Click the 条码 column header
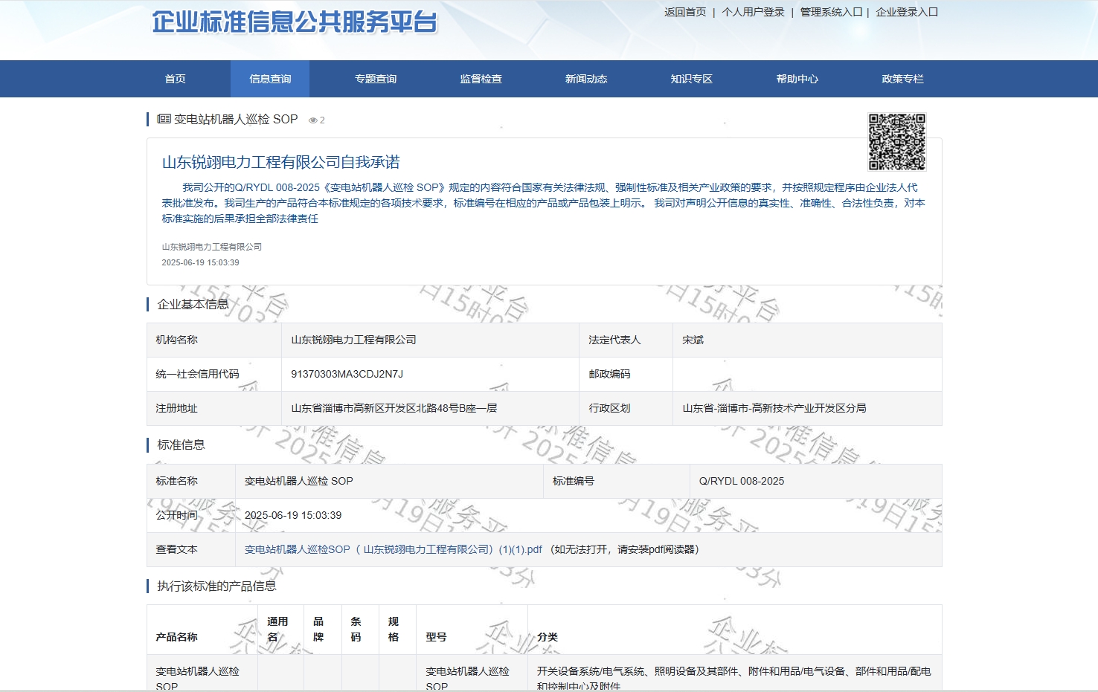Viewport: 1098px width, 692px height. [360, 630]
